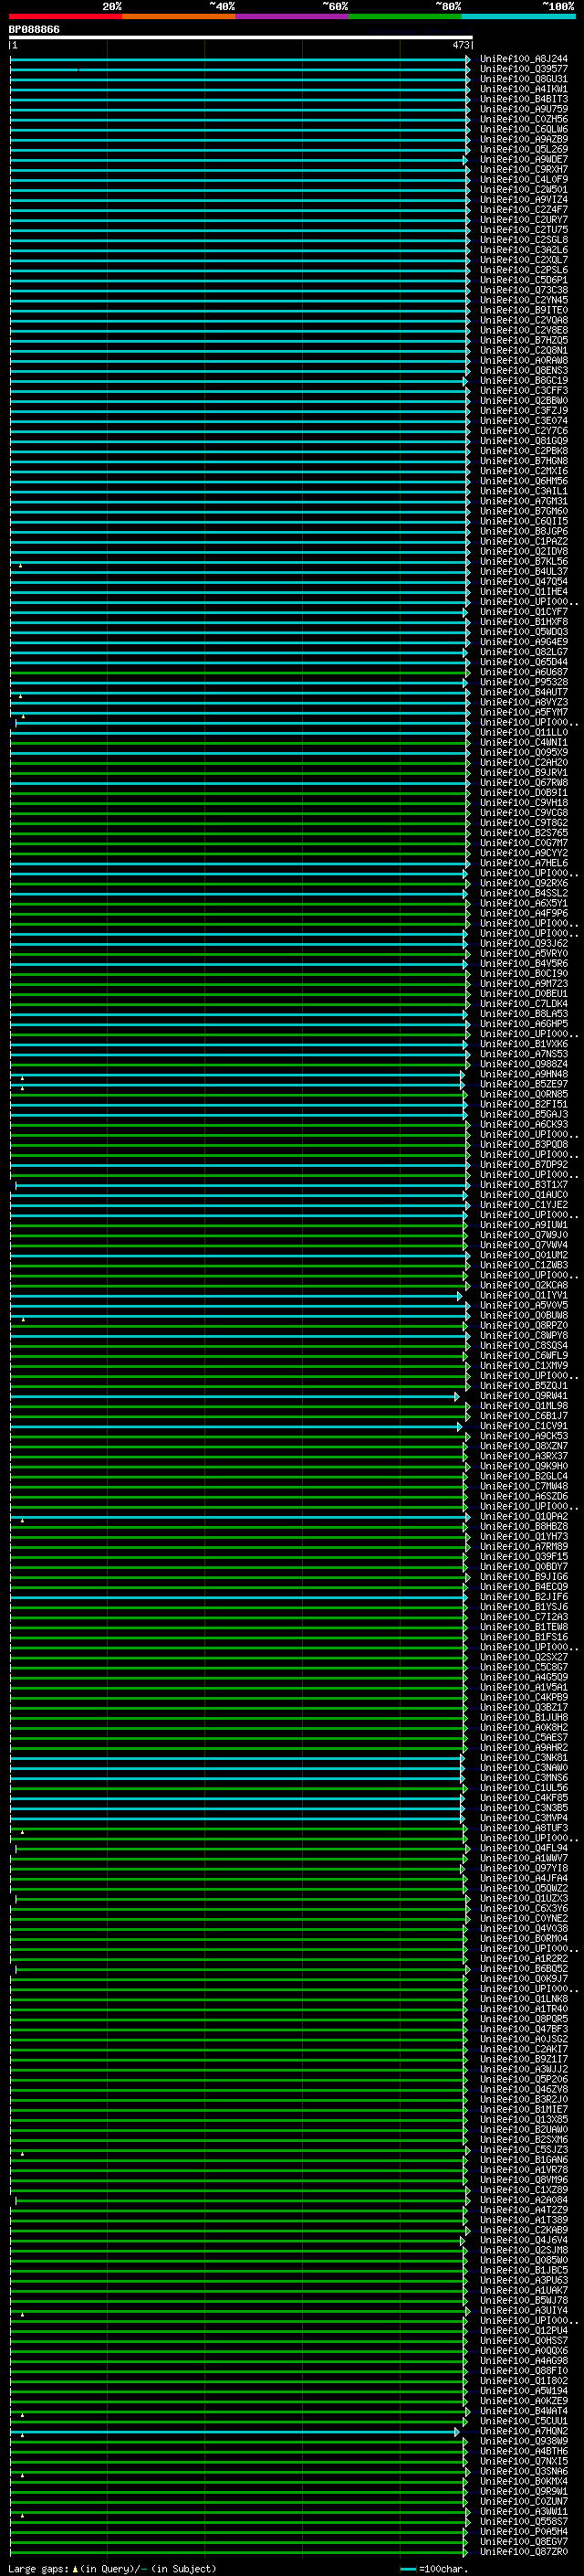Open hit UniRef100_Q39577
The image size is (584, 2576).
click(523, 69)
